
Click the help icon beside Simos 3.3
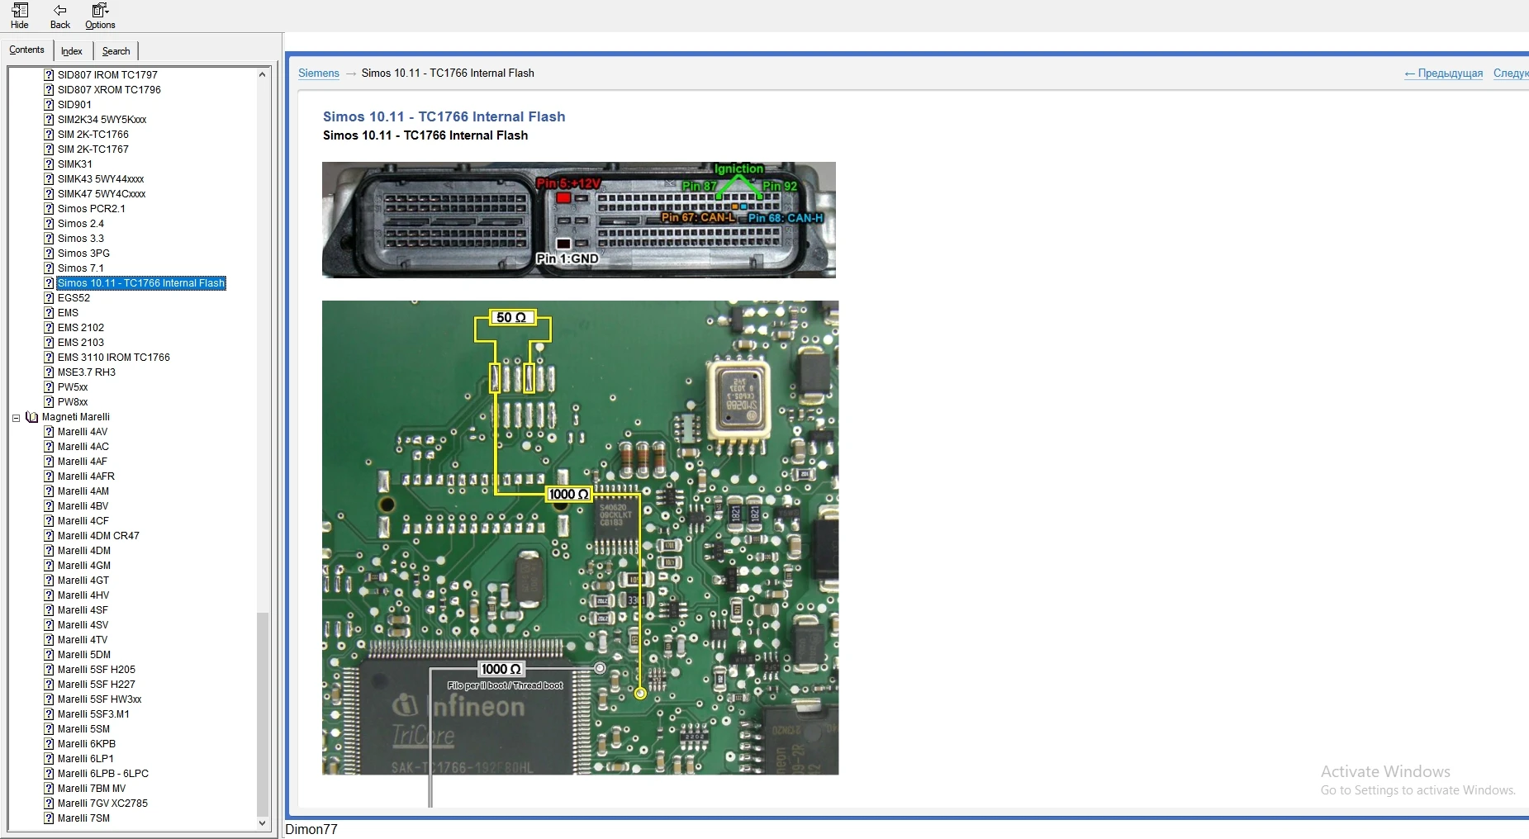[49, 239]
